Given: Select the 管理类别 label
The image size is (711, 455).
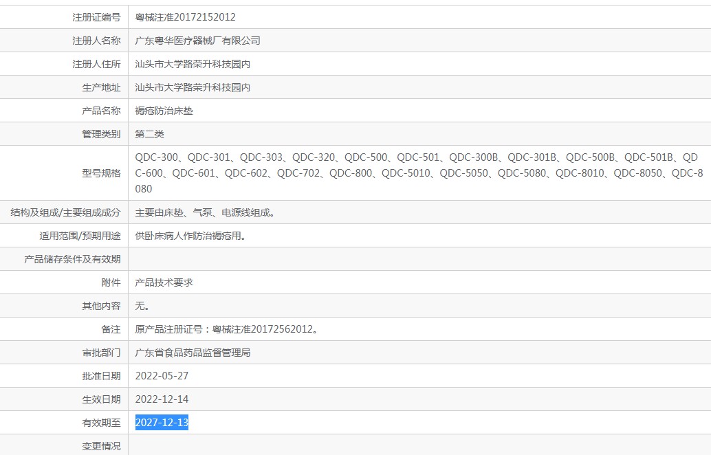Looking at the screenshot, I should tap(102, 134).
